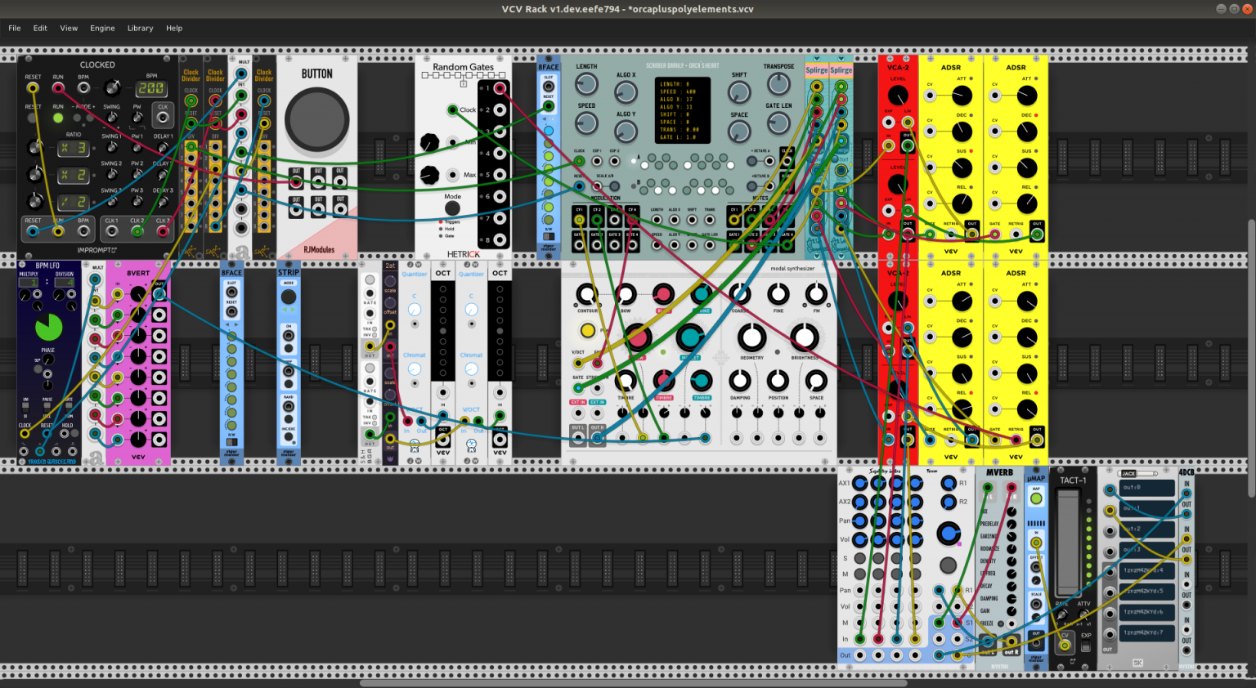Click the LENGTH knob on Orca's Heart
The width and height of the screenshot is (1256, 688).
pos(586,84)
